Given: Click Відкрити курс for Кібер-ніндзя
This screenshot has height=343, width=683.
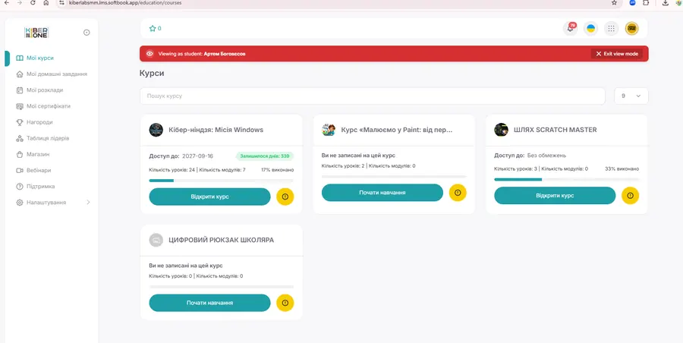Looking at the screenshot, I should [x=210, y=197].
